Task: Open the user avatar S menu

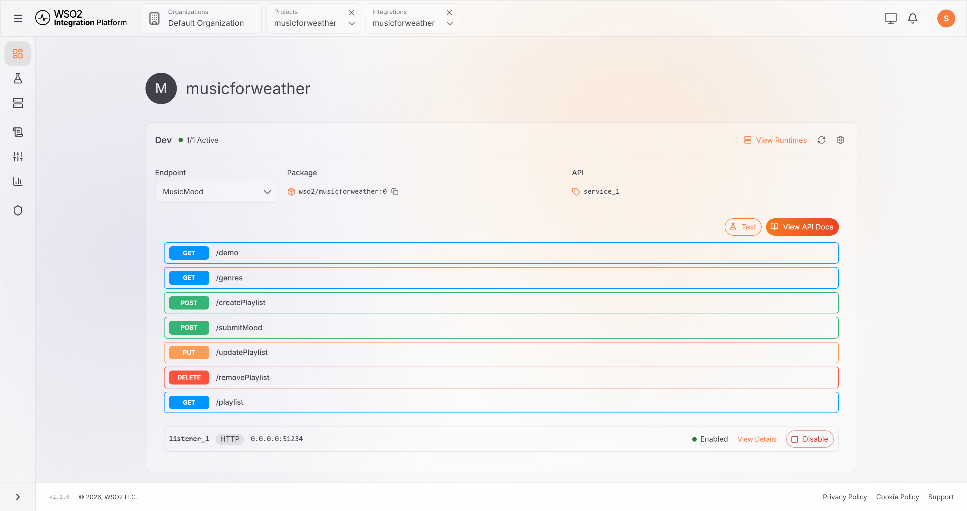Action: coord(946,18)
